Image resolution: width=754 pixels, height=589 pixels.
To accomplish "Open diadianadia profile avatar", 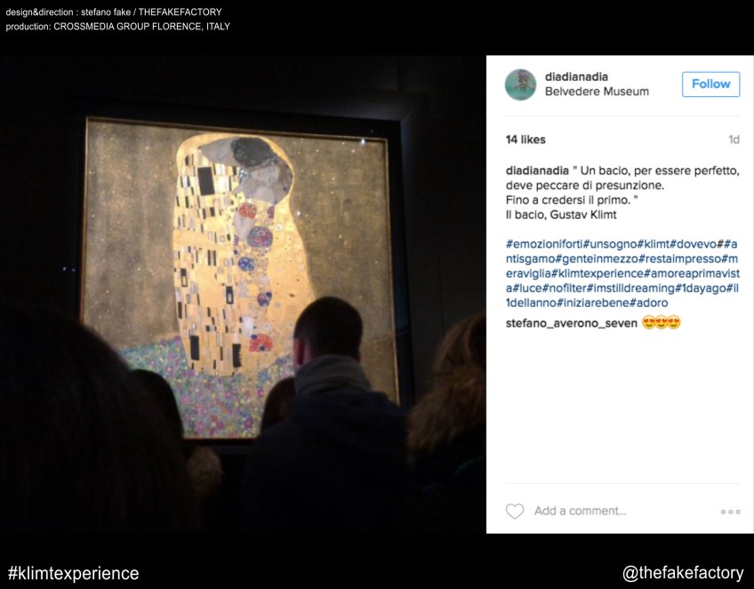I will click(x=520, y=85).
